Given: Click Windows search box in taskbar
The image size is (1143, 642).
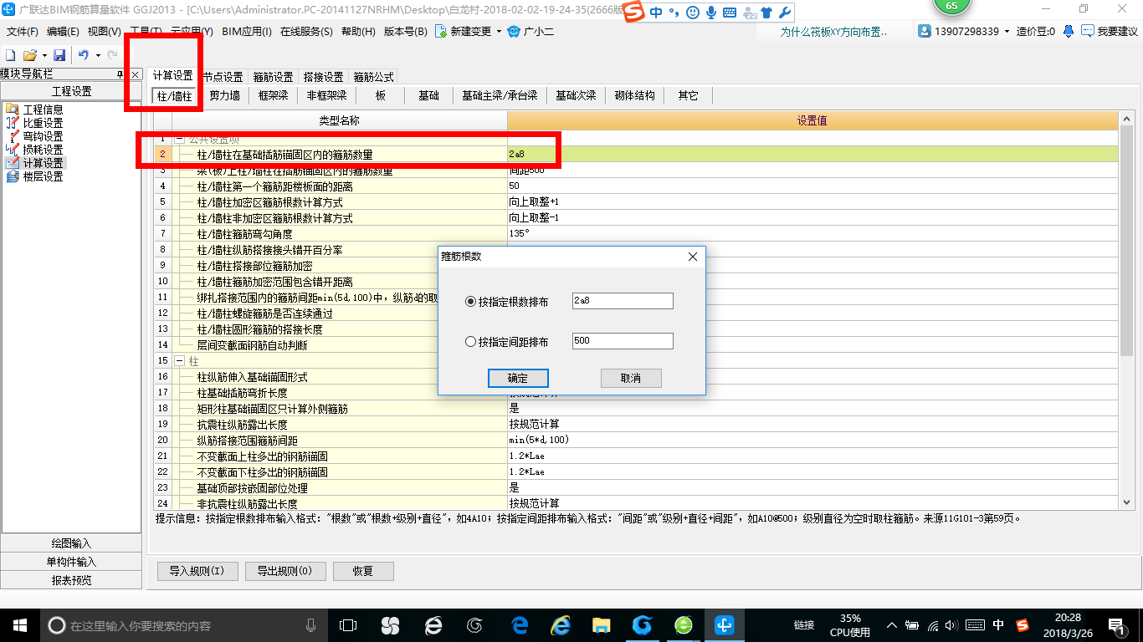Looking at the screenshot, I should point(184,624).
